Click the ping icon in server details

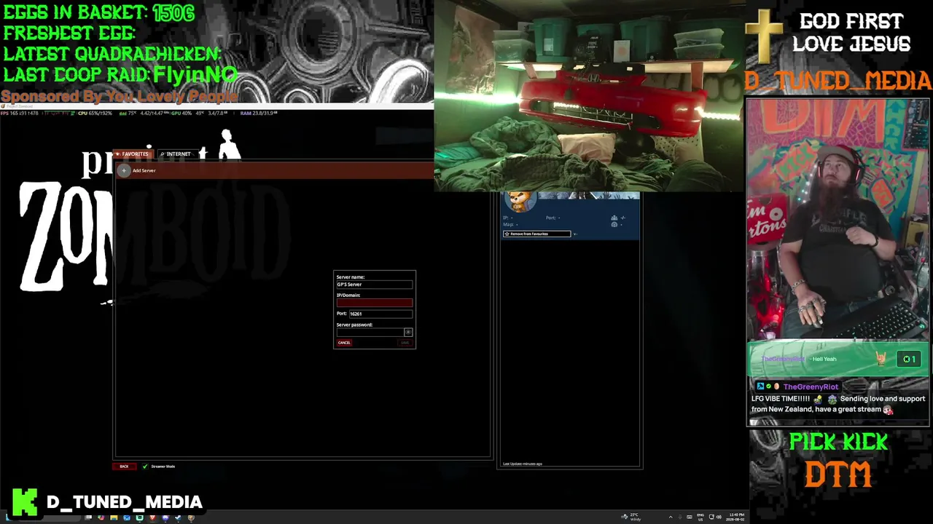pos(614,225)
